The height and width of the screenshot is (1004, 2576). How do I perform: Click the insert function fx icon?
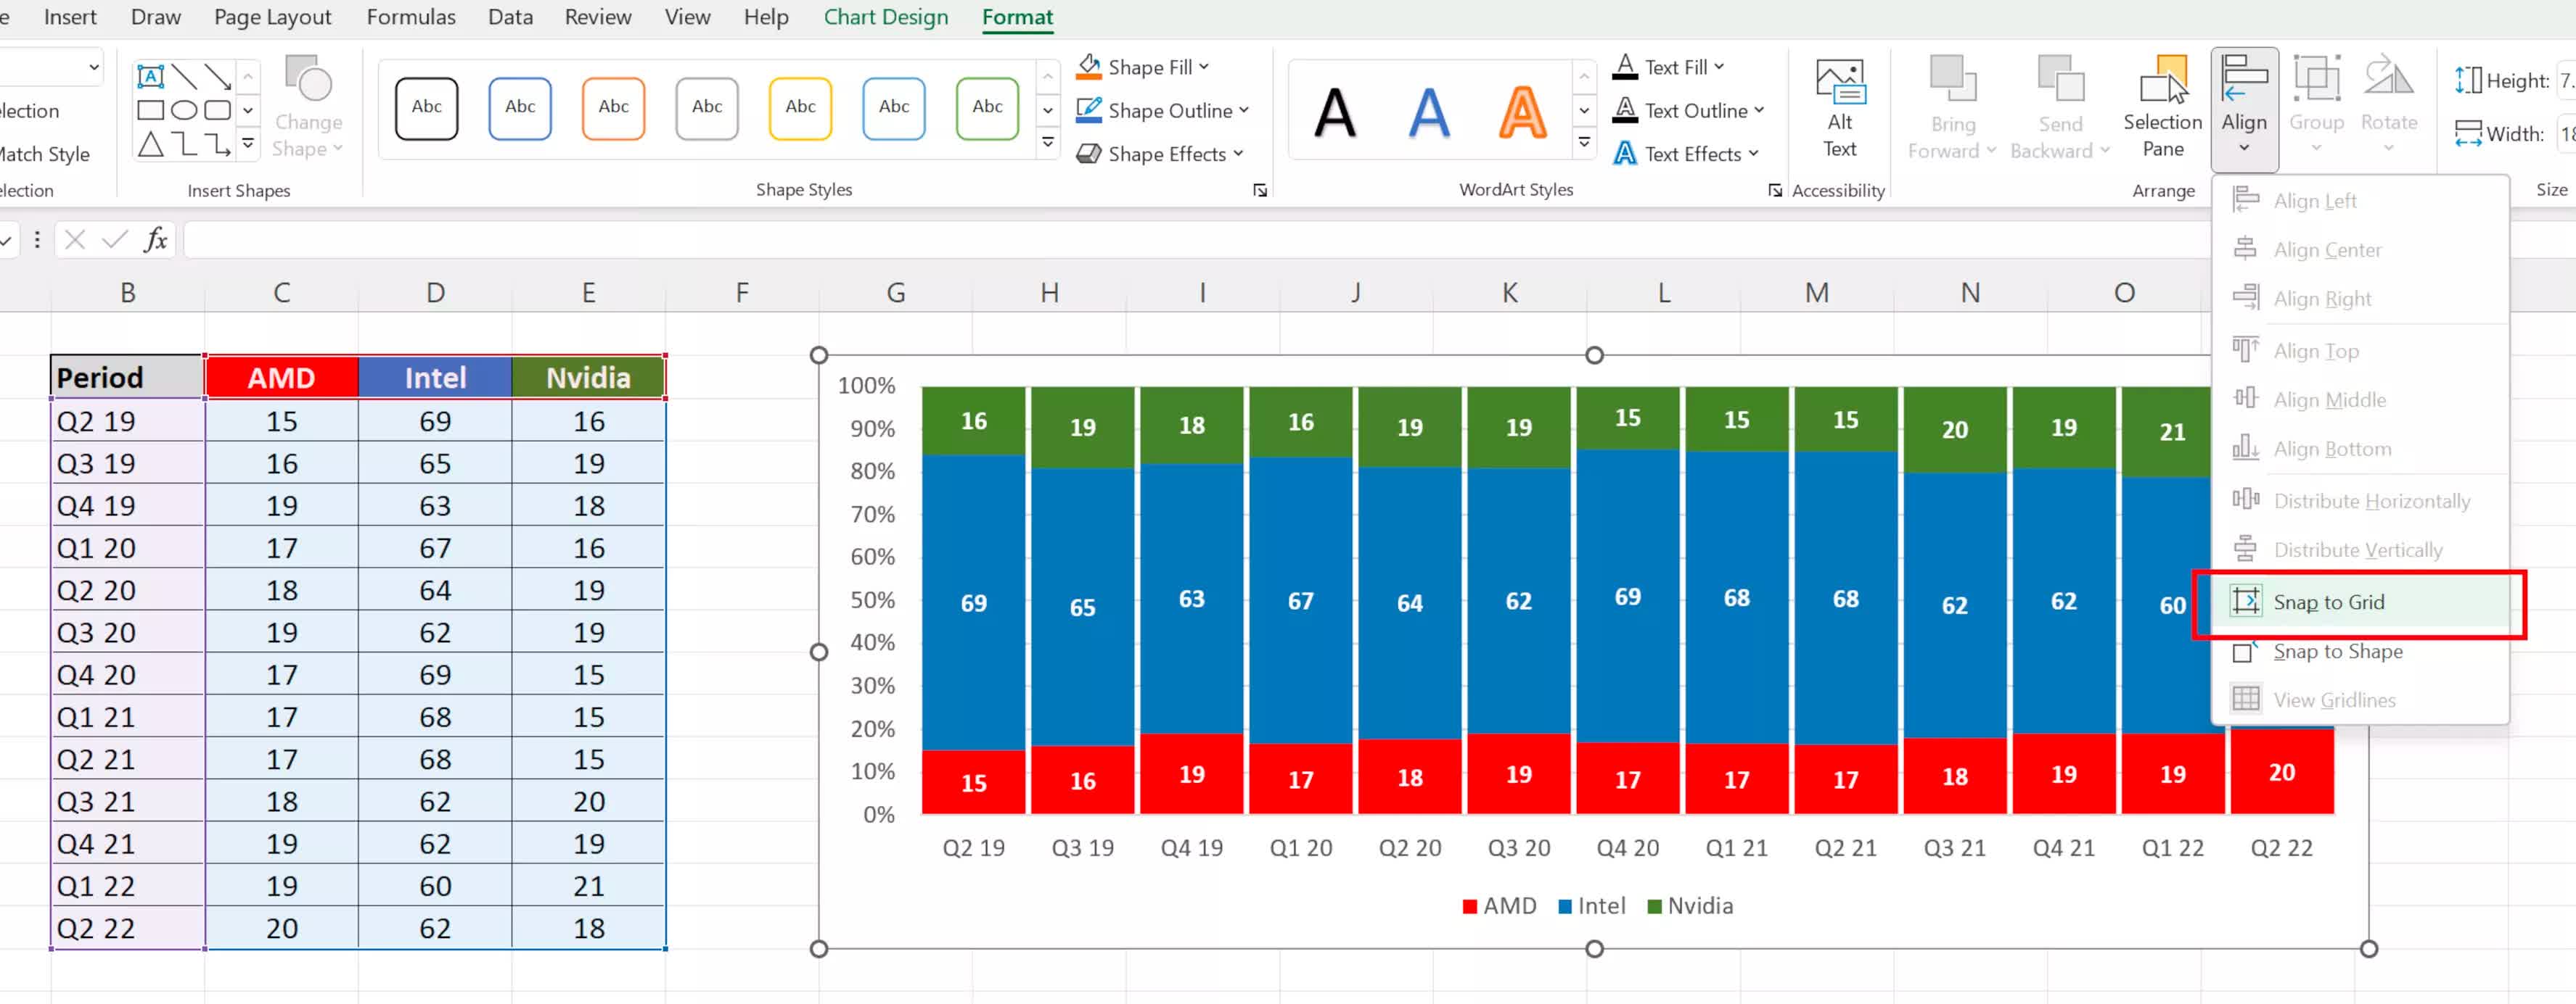point(155,240)
